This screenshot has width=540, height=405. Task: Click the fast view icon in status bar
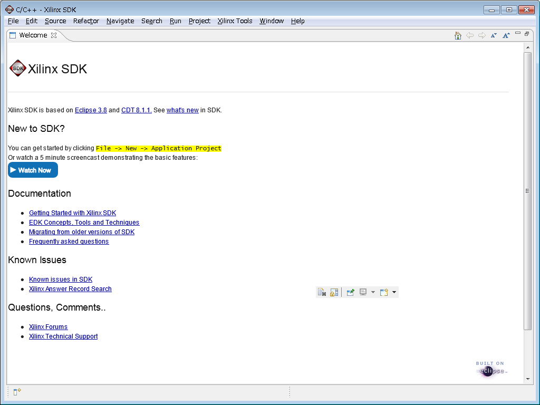tap(17, 392)
